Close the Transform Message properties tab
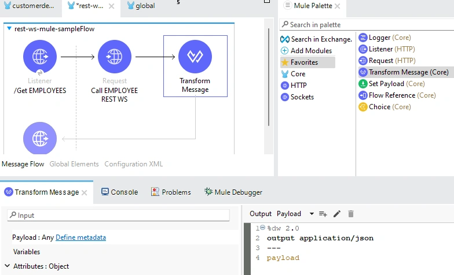This screenshot has width=454, height=275. (85, 193)
